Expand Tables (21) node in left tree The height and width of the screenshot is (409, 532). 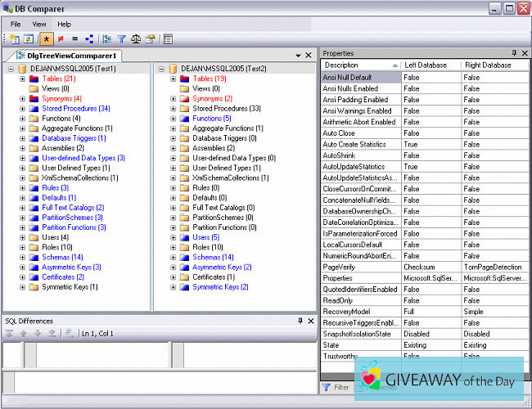(23, 79)
